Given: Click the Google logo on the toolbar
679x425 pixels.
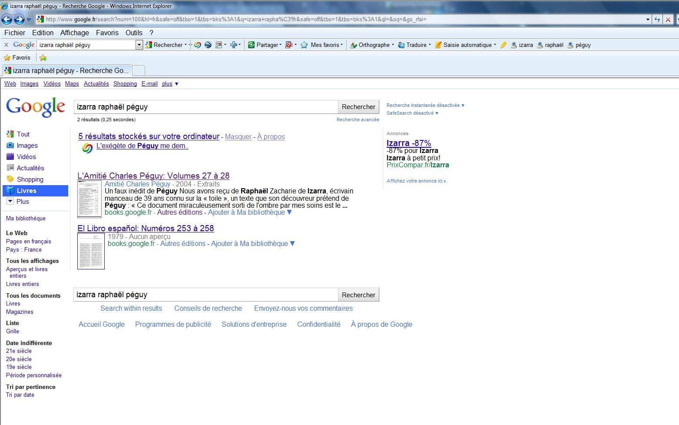Looking at the screenshot, I should click(24, 45).
